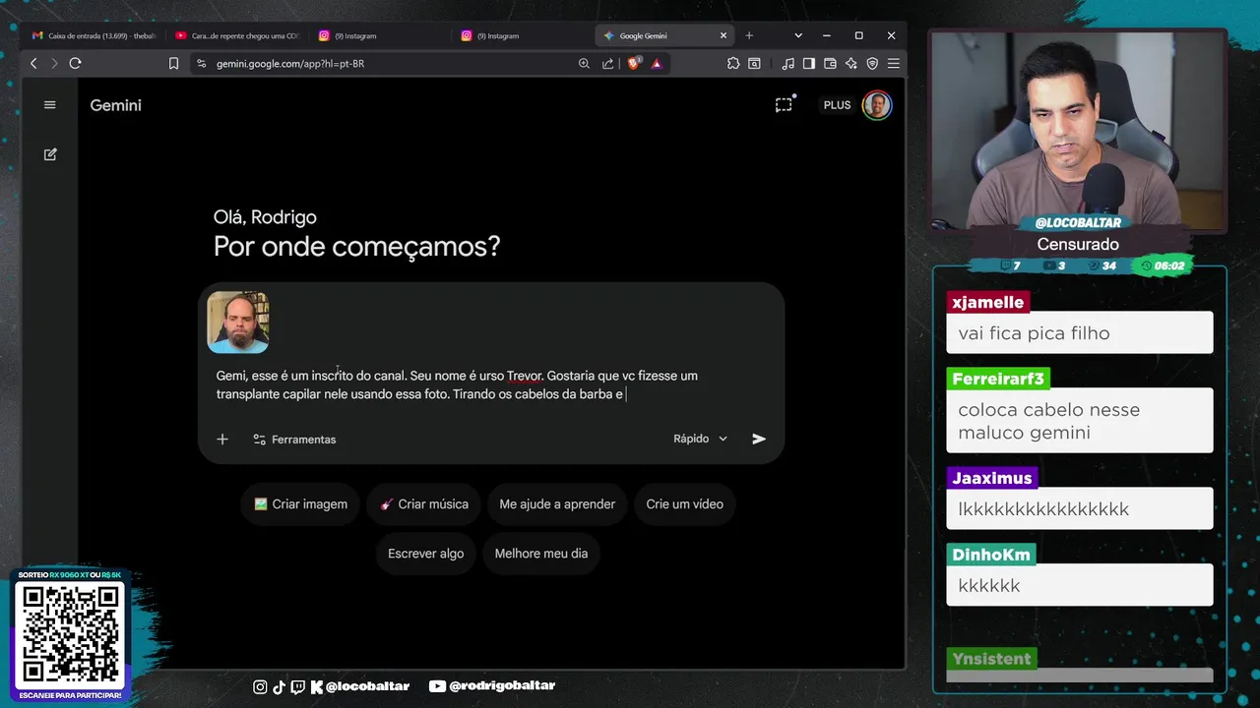Close the Google Gemini tab
This screenshot has width=1260, height=708.
click(x=724, y=35)
